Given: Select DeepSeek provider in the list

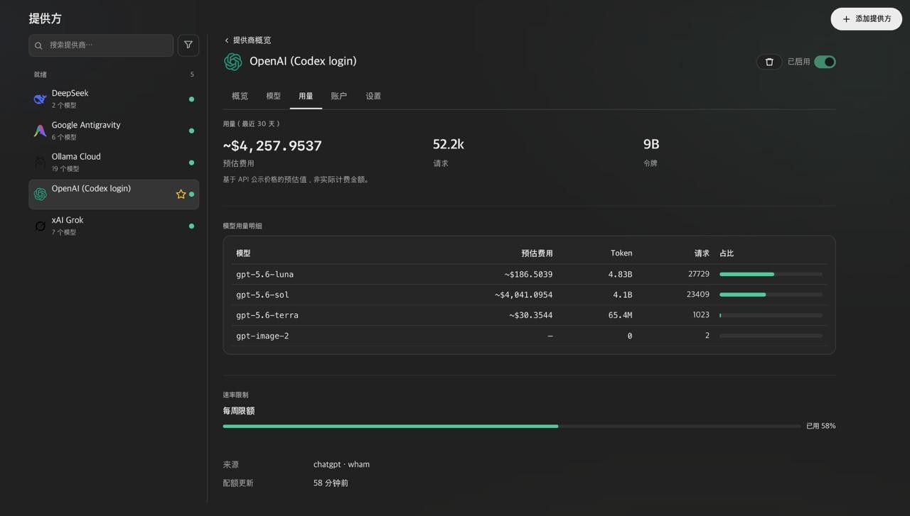Looking at the screenshot, I should (114, 99).
